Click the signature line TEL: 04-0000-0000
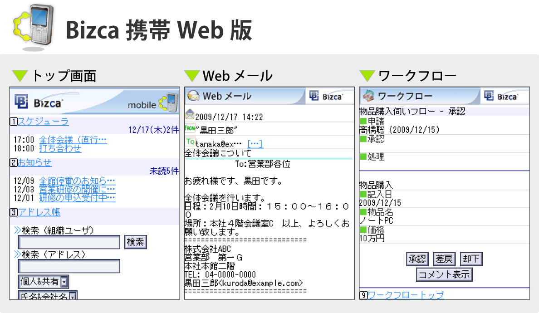This screenshot has width=539, height=313. point(220,274)
